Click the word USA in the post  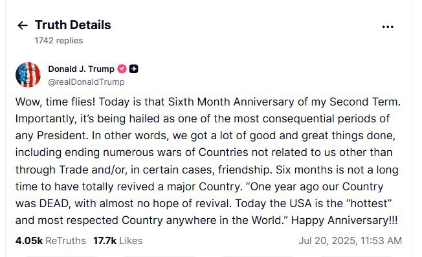click(300, 203)
